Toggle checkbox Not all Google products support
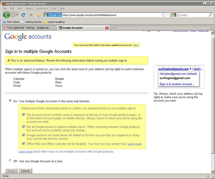 tap(24, 127)
